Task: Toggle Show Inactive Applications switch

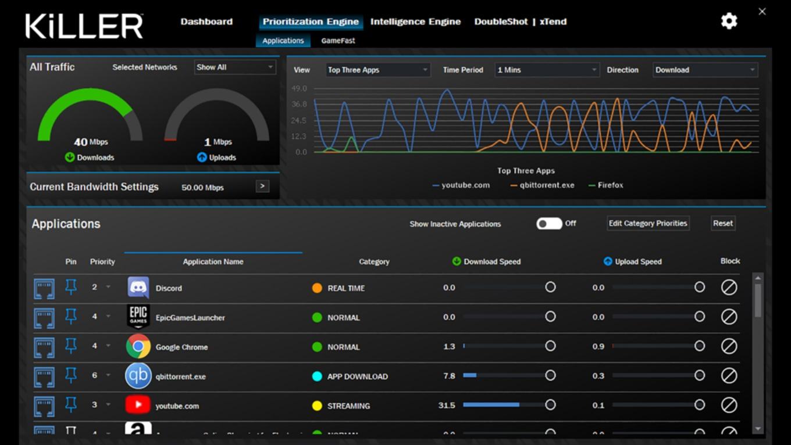Action: 549,224
